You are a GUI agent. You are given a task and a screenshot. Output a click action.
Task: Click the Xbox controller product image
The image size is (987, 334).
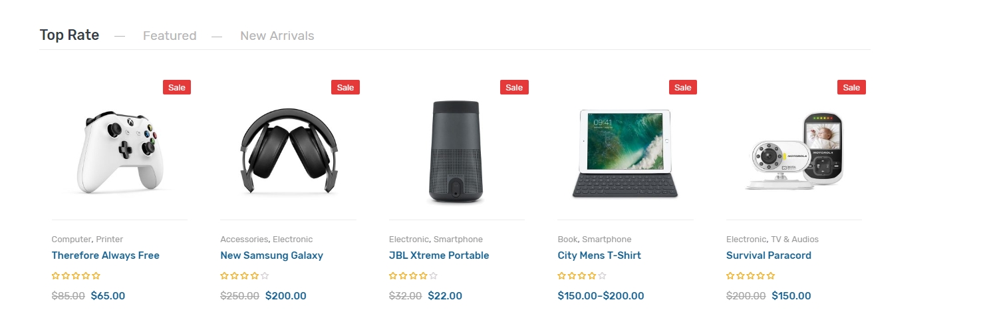(x=120, y=153)
